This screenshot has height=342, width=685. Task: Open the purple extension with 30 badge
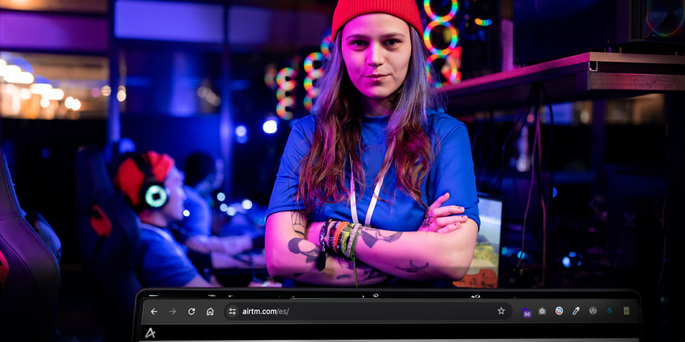click(x=526, y=312)
